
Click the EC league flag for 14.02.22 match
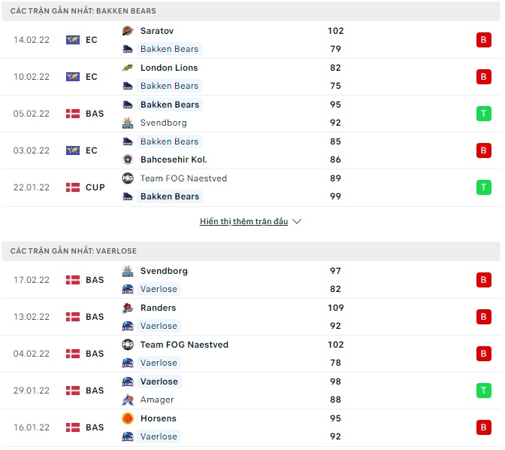(x=73, y=40)
